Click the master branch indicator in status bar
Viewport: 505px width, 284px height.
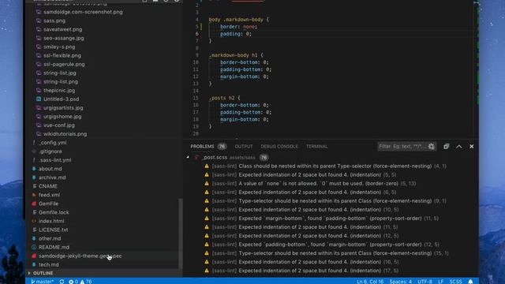pos(42,282)
